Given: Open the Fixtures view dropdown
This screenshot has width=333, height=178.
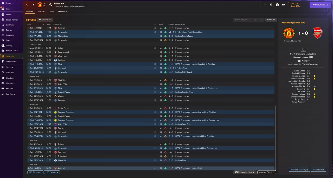Looking at the screenshot, I should pyautogui.click(x=45, y=20).
